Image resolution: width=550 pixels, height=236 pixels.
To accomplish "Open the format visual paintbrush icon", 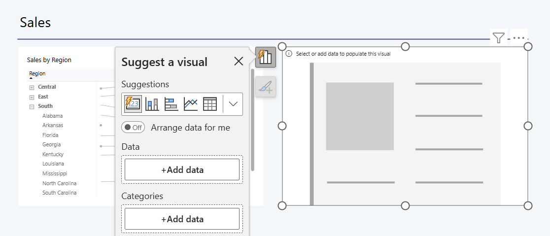I will 266,87.
